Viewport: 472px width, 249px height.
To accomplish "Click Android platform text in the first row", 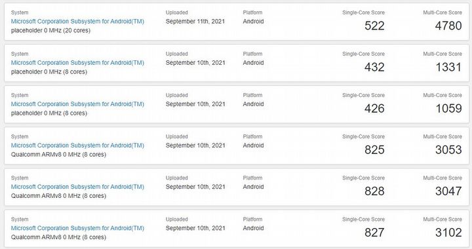I will 253,22.
